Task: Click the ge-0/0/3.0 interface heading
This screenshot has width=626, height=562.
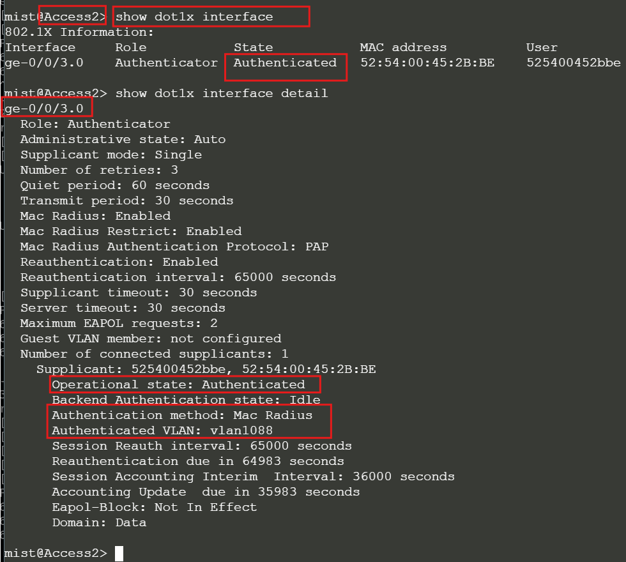Action: click(44, 109)
